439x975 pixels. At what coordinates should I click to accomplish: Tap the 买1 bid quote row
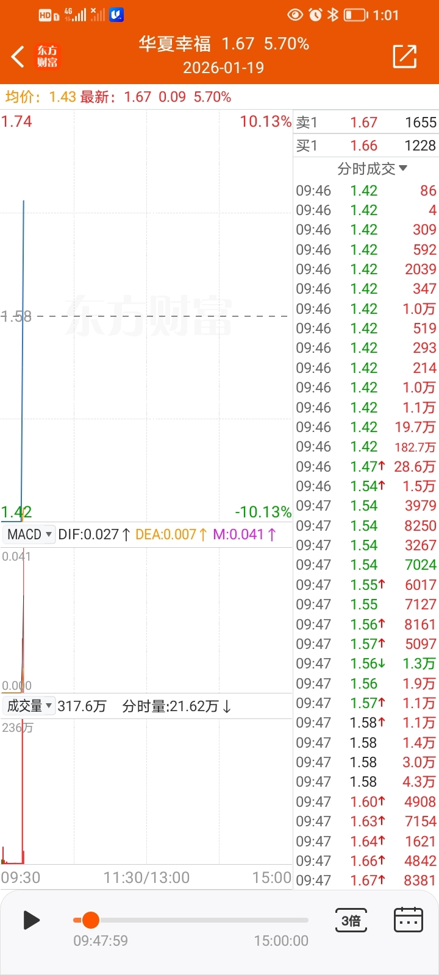[x=366, y=146]
